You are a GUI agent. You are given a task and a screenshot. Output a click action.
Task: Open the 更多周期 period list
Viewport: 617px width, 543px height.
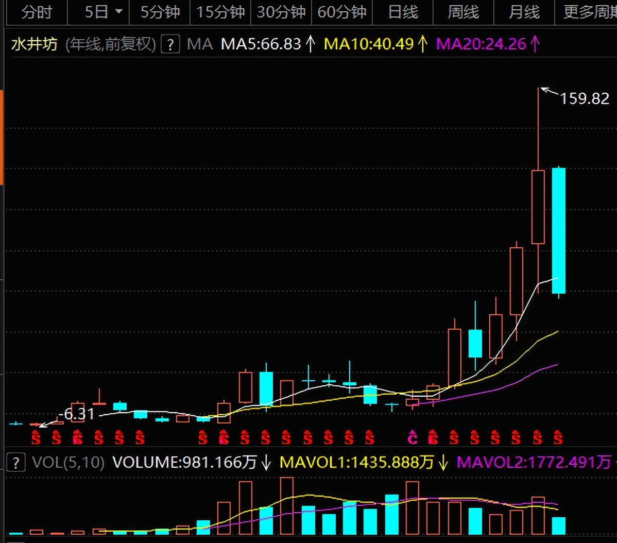point(587,11)
